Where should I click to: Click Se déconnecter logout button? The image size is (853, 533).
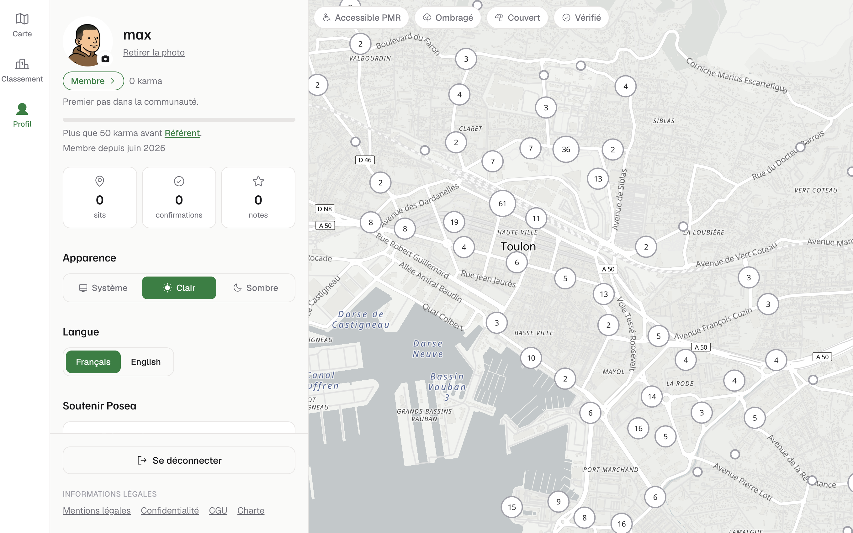(x=179, y=460)
